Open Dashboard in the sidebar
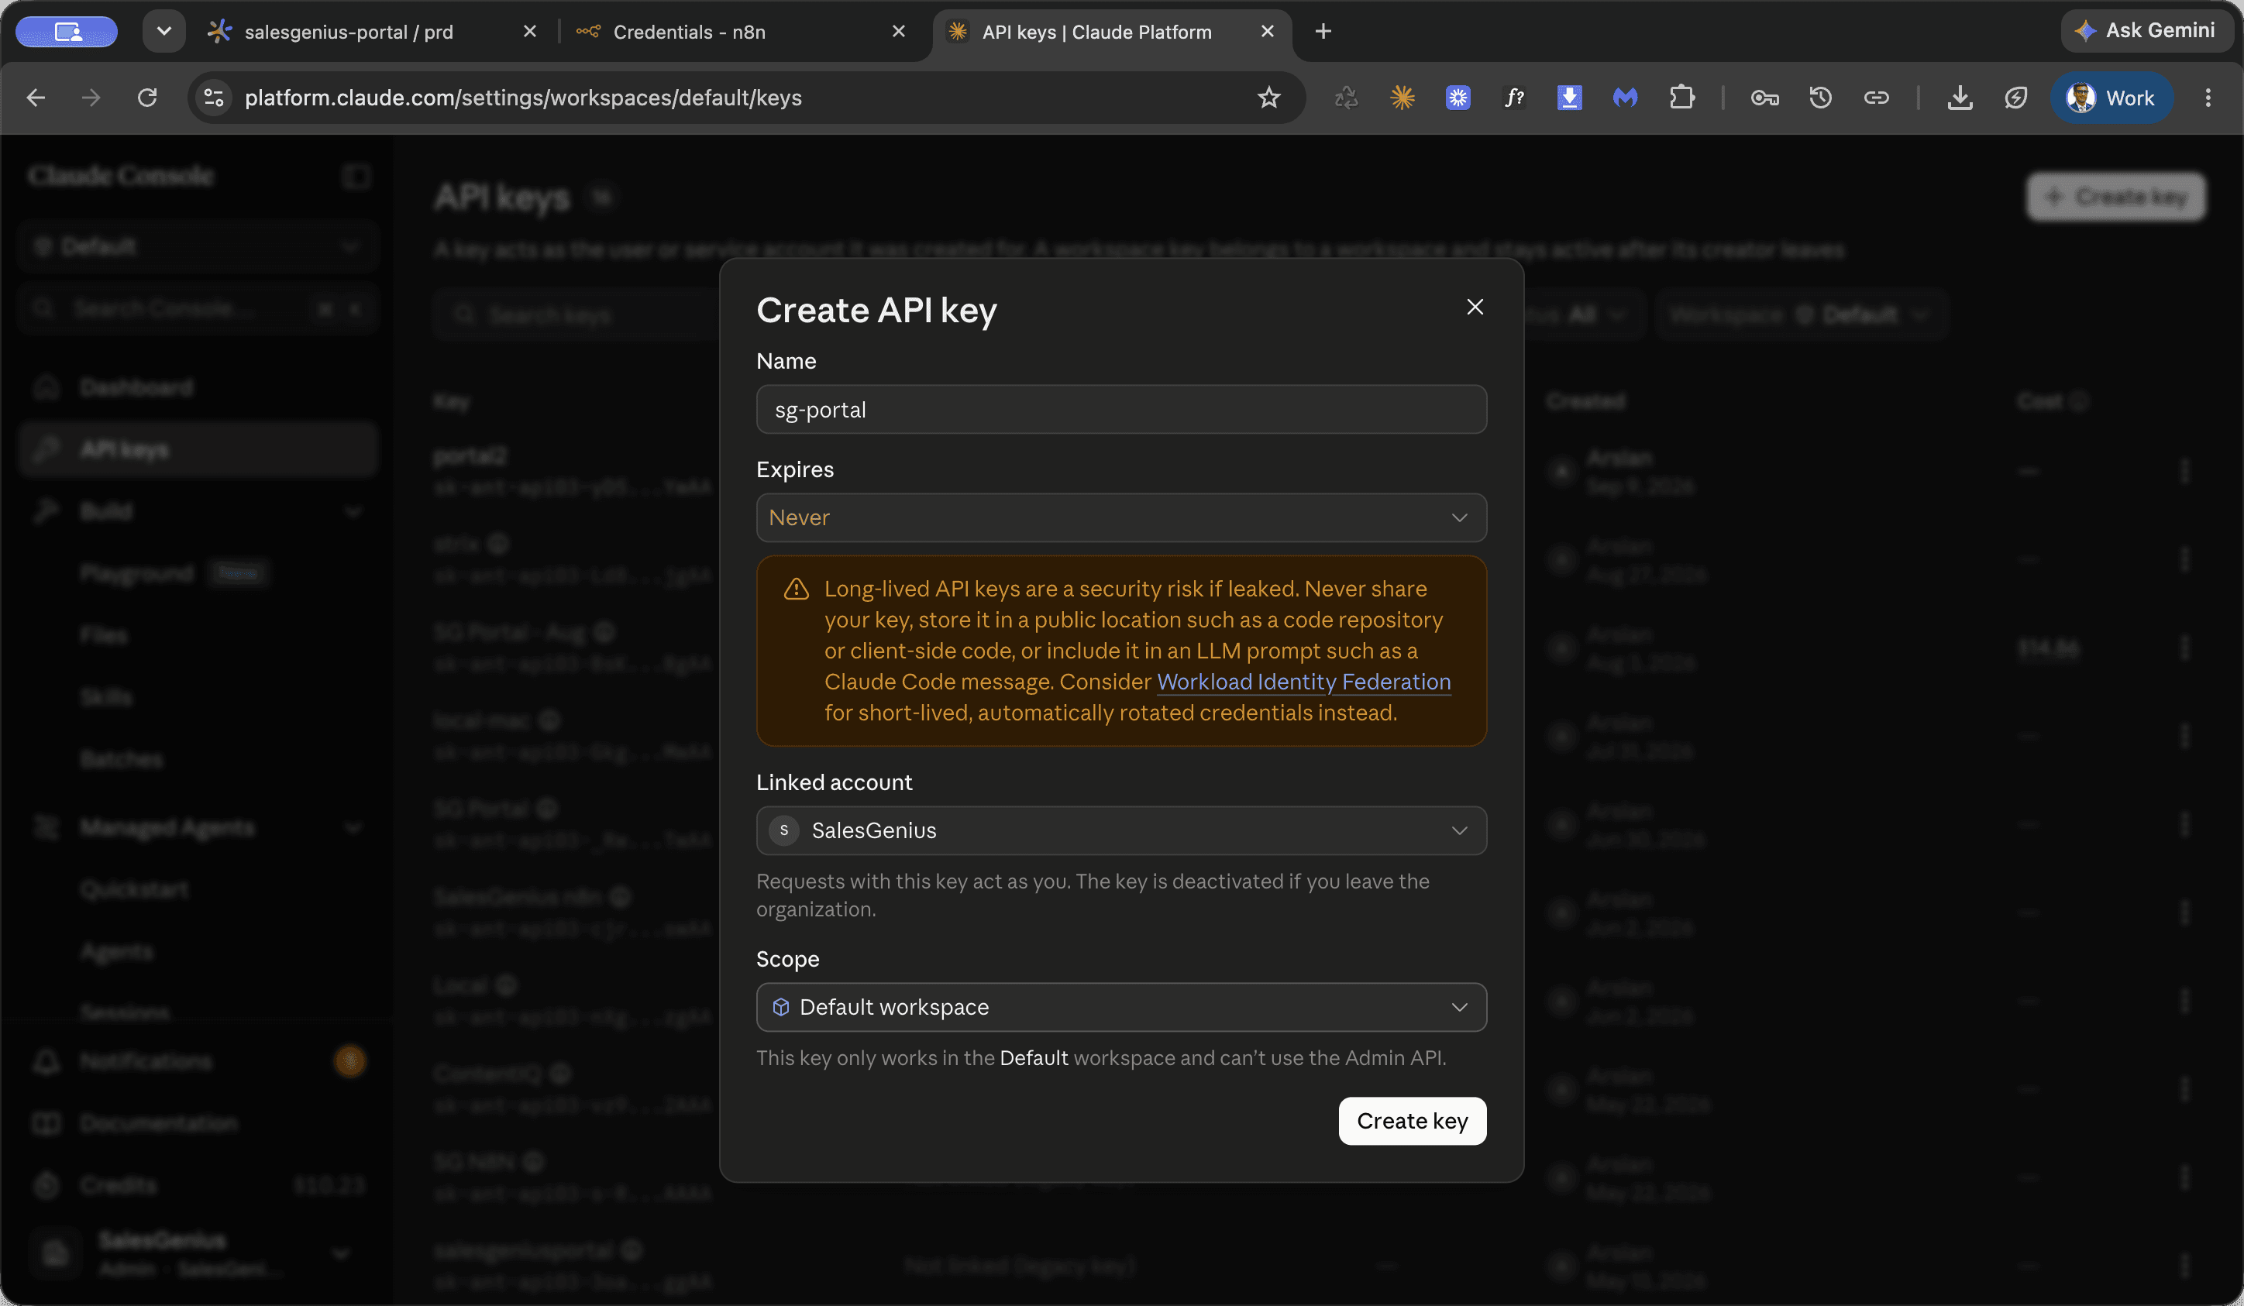Image resolution: width=2244 pixels, height=1306 pixels. click(198, 387)
